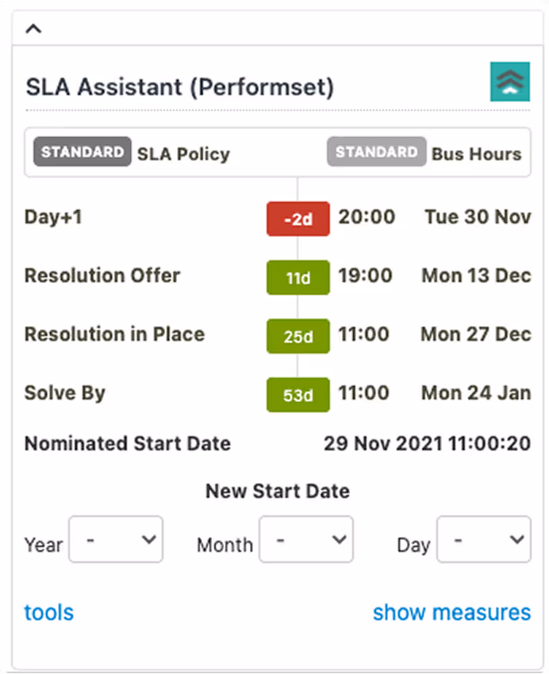Open the Year dropdown
The width and height of the screenshot is (549, 674).
click(x=116, y=539)
